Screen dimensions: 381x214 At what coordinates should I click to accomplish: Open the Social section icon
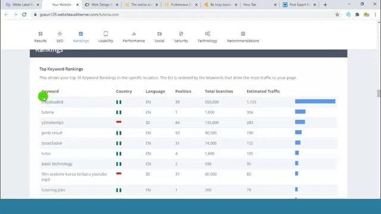[x=160, y=34]
